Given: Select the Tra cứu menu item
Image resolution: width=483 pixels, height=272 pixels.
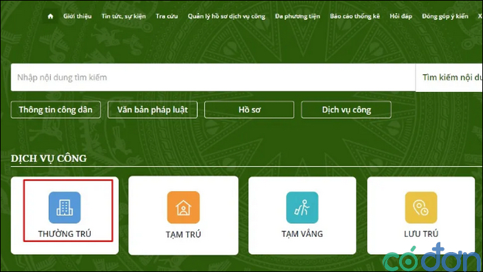Looking at the screenshot, I should pos(167,16).
